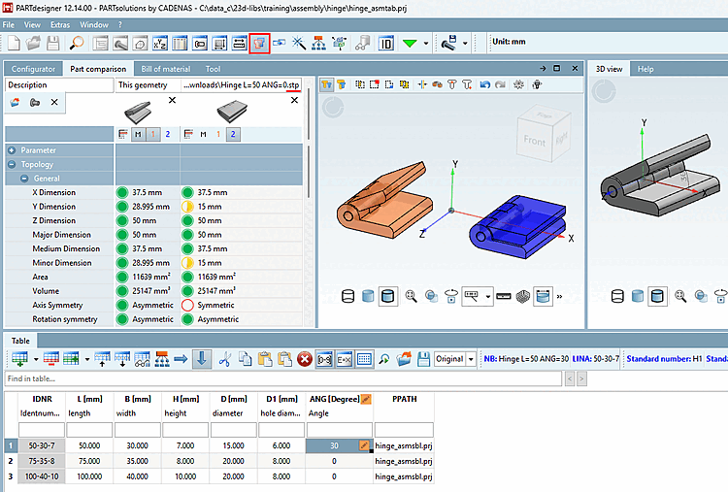Image resolution: width=728 pixels, height=492 pixels.
Task: Click the previous result arrow beside find field
Action: coord(570,379)
